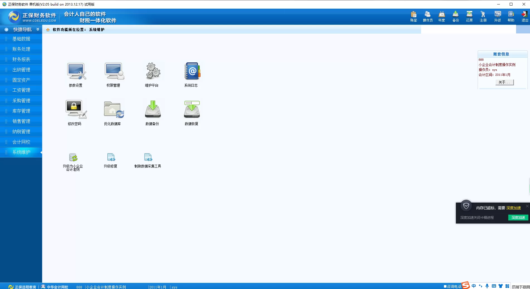Open 权限管理 permission management
The height and width of the screenshot is (289, 530).
pos(114,75)
